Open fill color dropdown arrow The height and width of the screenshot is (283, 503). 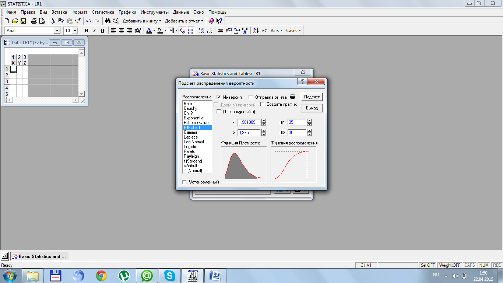click(165, 31)
